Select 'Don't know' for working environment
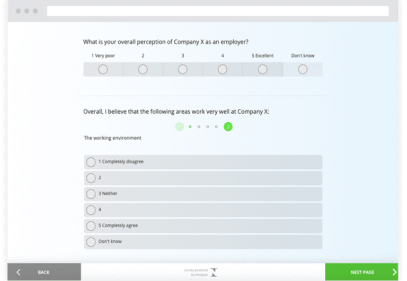 tap(91, 242)
